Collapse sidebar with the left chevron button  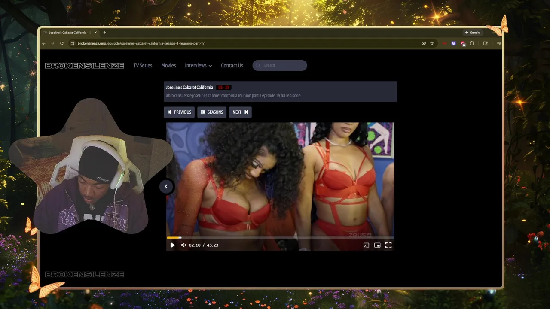tap(166, 186)
